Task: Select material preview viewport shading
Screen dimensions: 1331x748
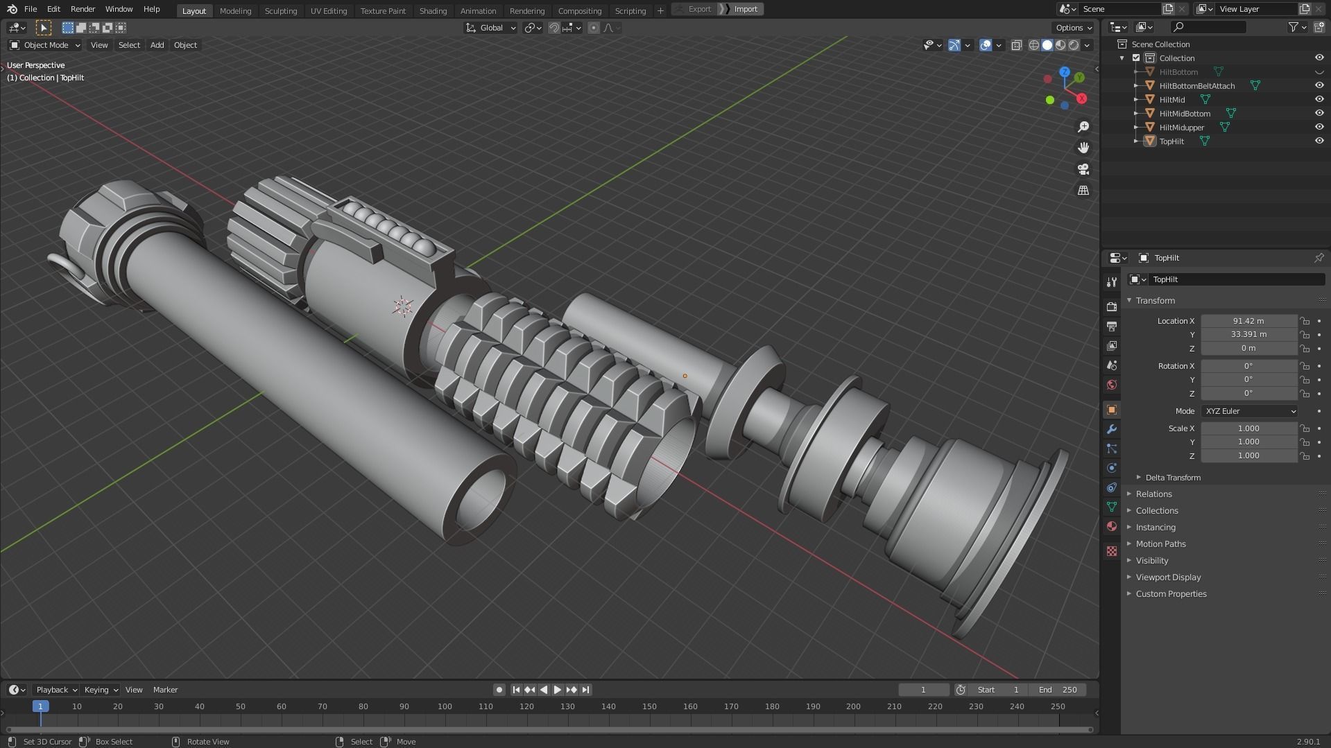Action: click(1060, 45)
